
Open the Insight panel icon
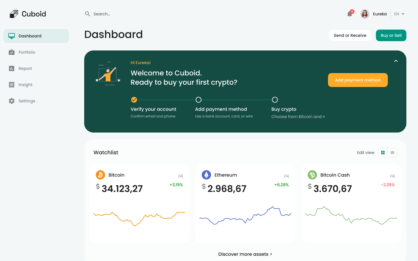tap(11, 84)
